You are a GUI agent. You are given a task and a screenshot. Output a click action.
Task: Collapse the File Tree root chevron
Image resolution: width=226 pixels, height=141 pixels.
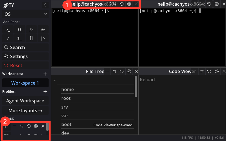pyautogui.click(x=55, y=80)
